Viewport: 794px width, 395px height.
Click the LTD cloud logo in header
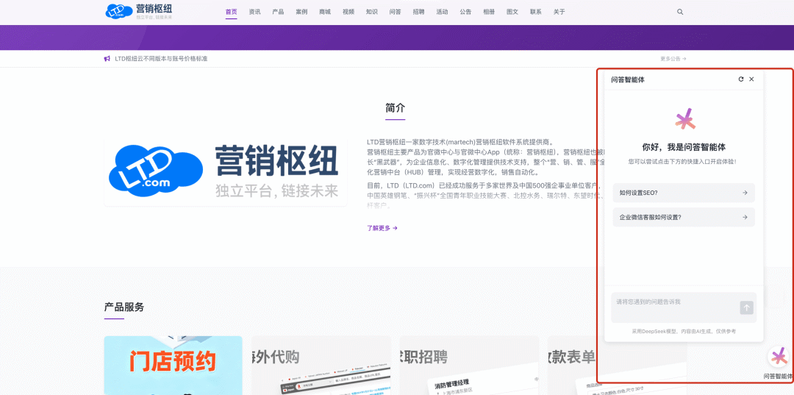tap(117, 11)
